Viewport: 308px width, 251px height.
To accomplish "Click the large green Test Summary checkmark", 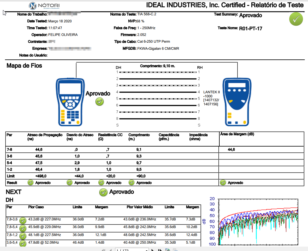I will pos(296,19).
